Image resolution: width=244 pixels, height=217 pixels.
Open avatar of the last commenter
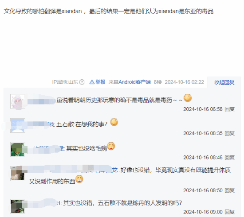click(x=18, y=206)
